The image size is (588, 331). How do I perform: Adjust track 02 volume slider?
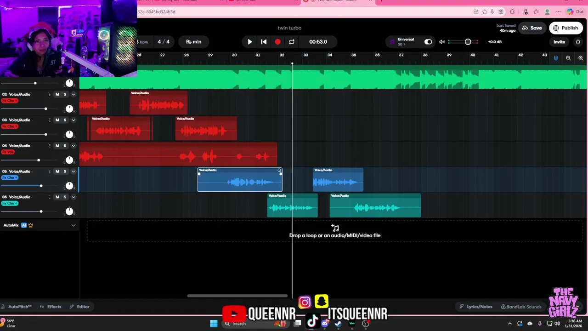[45, 109]
